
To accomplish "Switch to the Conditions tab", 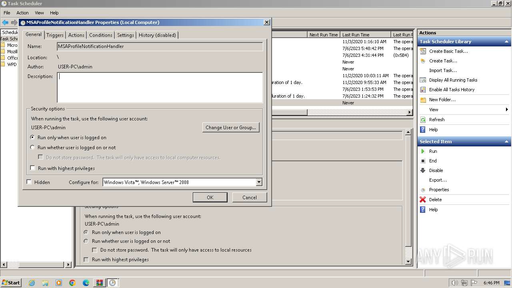I will pyautogui.click(x=101, y=35).
